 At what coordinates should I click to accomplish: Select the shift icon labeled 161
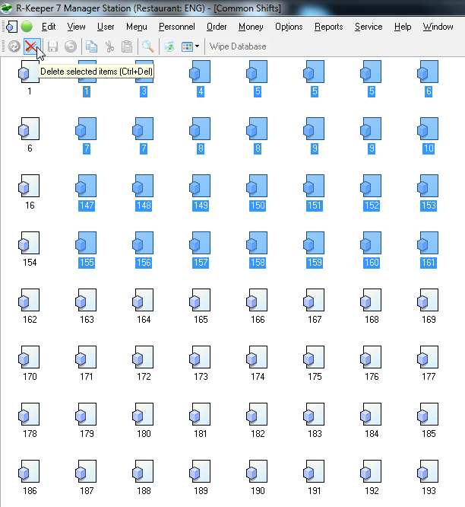pos(428,243)
